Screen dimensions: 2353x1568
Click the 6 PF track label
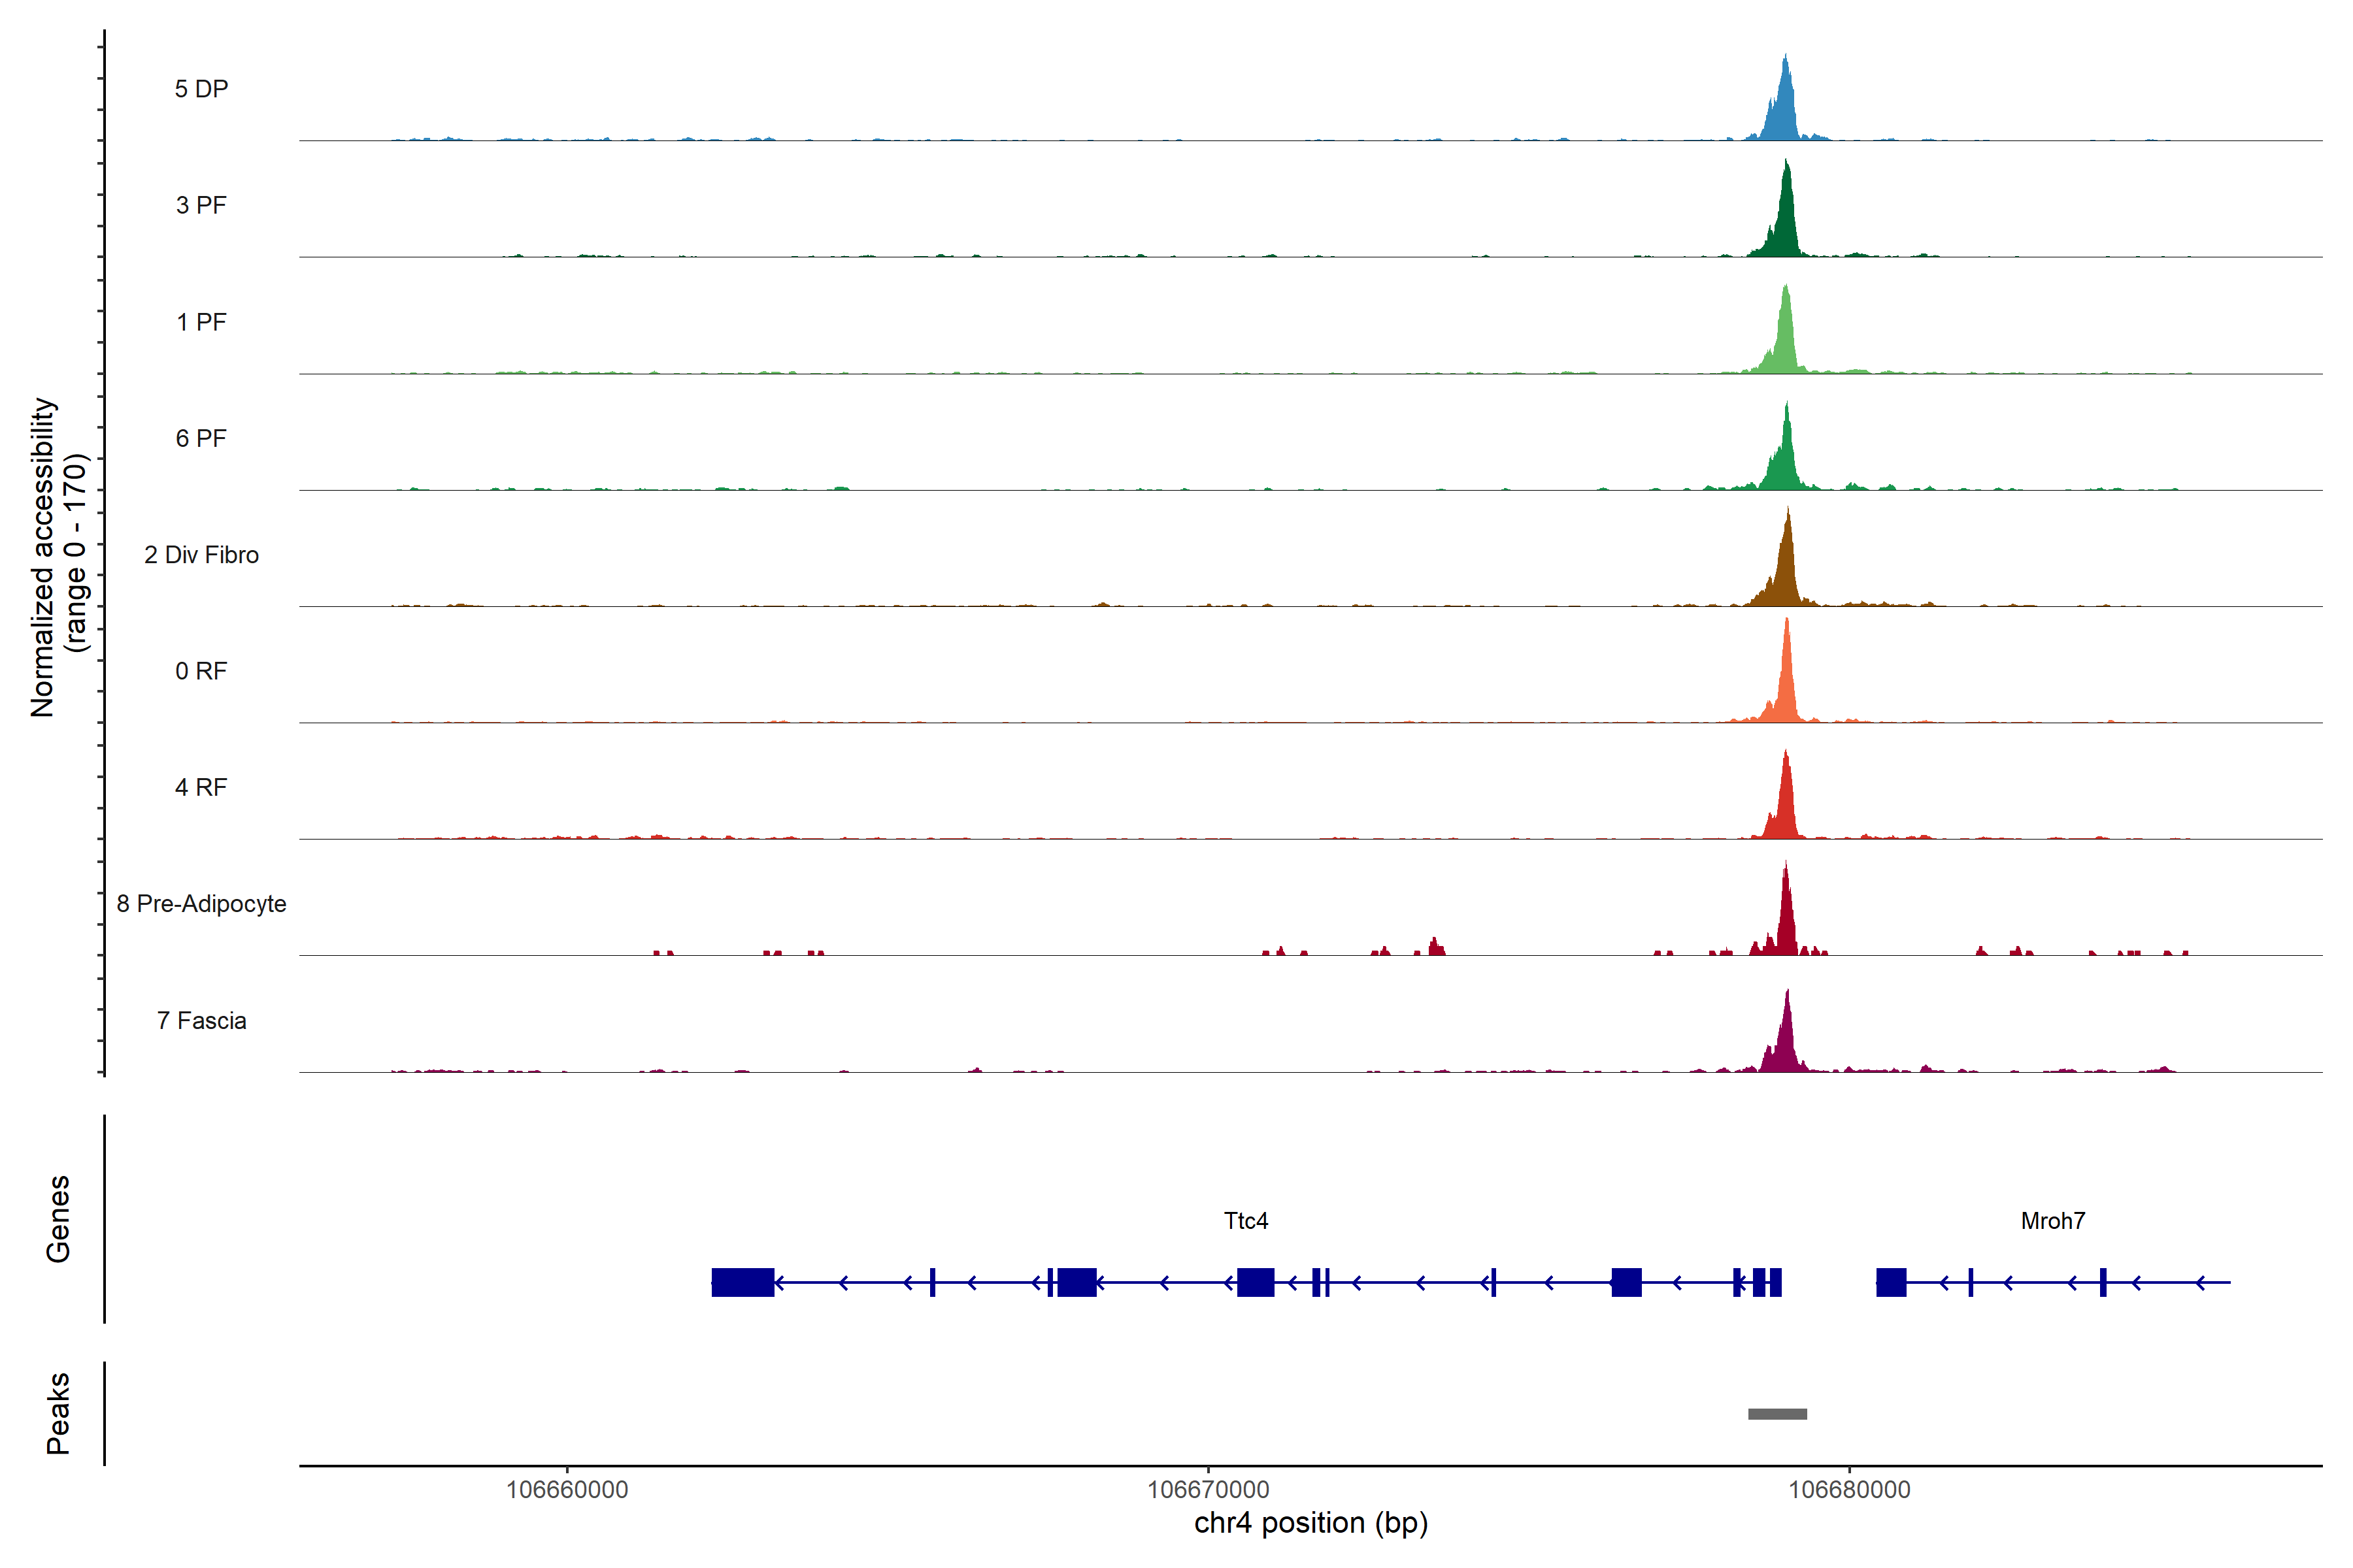[201, 439]
